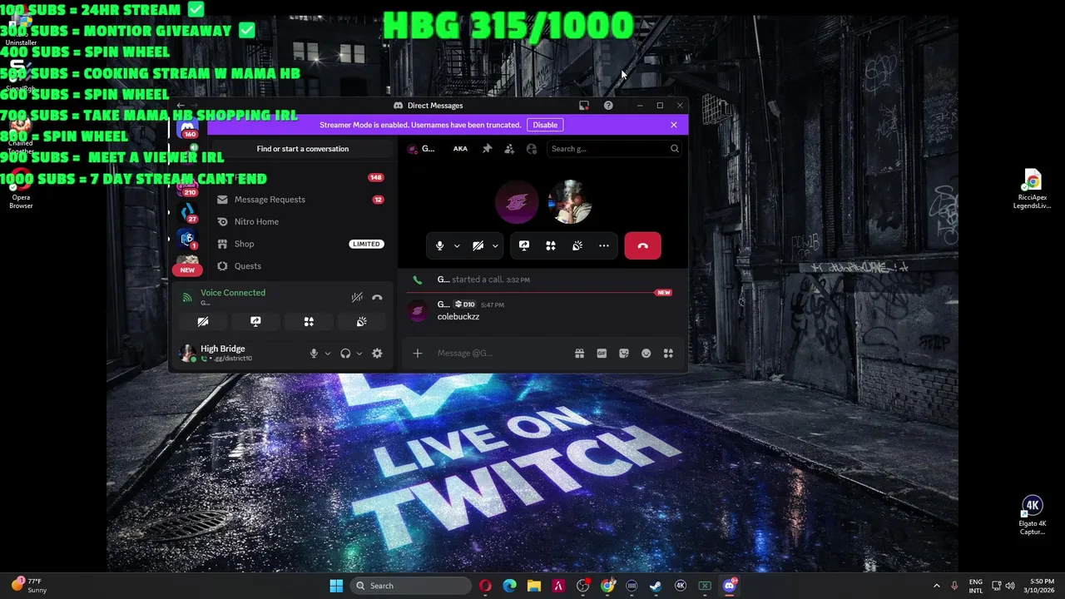
Task: Open Voice Connected call details
Action: point(233,293)
